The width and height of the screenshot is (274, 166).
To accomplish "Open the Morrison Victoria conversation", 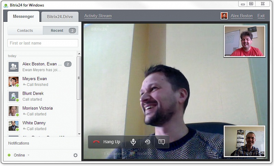I will pos(40,111).
